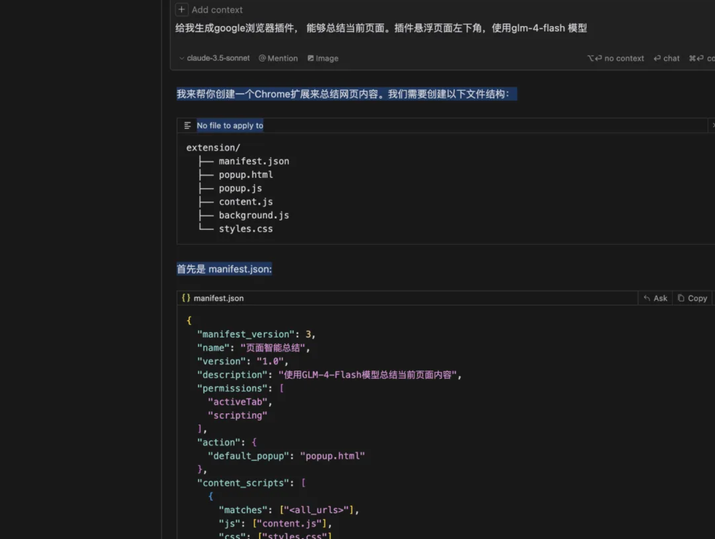Click the braces icon of manifest.json code block
This screenshot has width=715, height=539.
[186, 298]
